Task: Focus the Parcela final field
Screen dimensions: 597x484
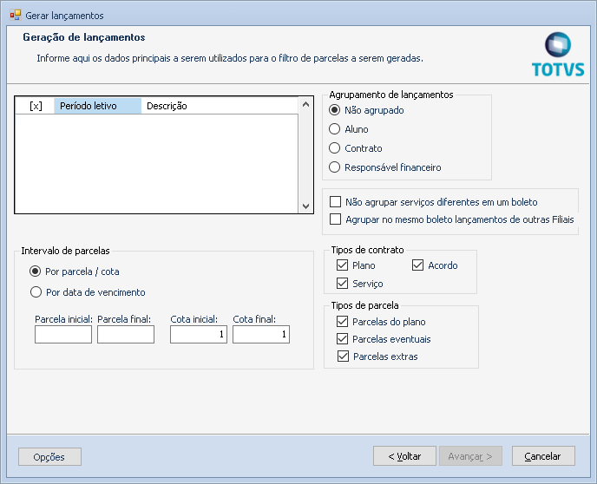Action: (x=126, y=335)
